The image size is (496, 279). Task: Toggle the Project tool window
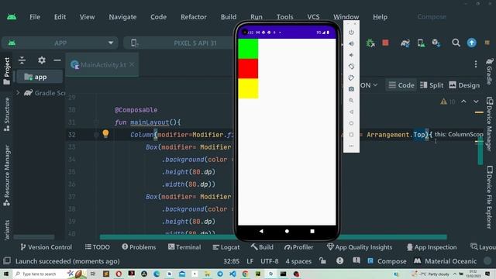click(x=7, y=71)
